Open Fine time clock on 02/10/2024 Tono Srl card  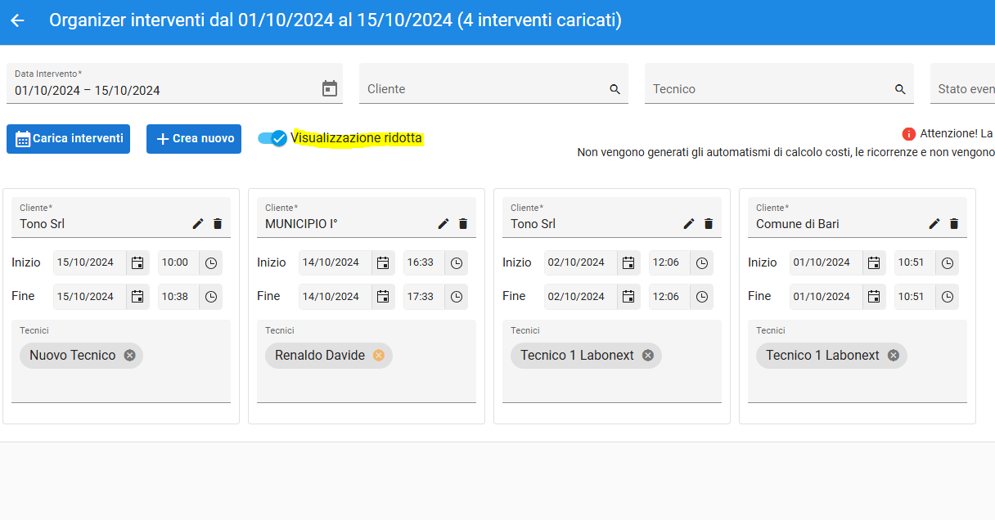(x=702, y=297)
